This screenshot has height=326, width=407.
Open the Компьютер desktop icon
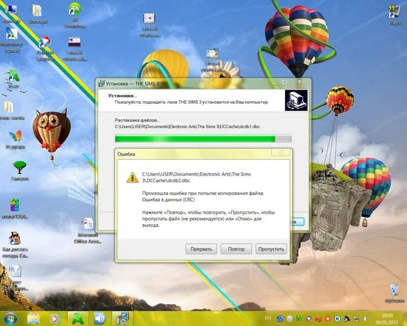point(11,14)
